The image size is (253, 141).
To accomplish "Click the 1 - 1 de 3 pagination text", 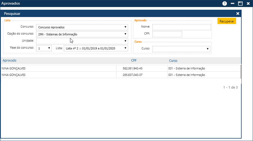I will pos(230,88).
